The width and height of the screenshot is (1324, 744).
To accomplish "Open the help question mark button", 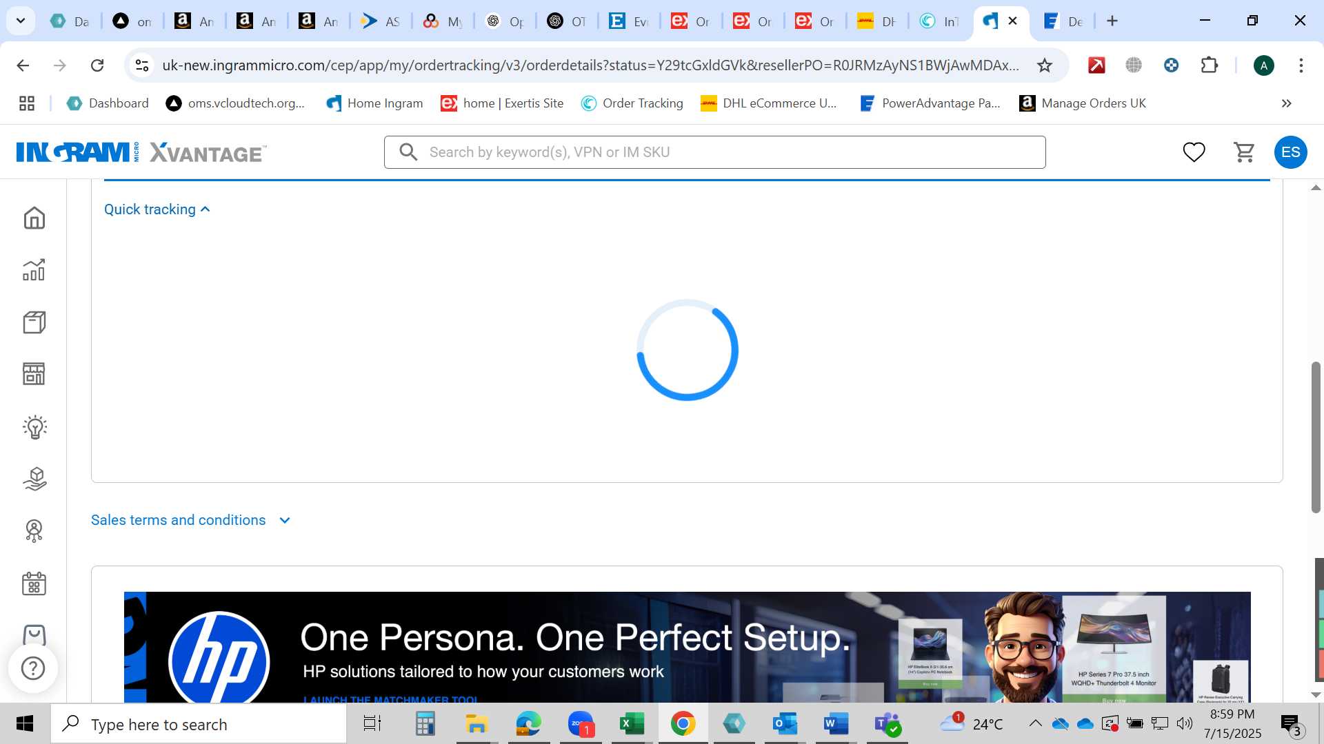I will coord(33,668).
